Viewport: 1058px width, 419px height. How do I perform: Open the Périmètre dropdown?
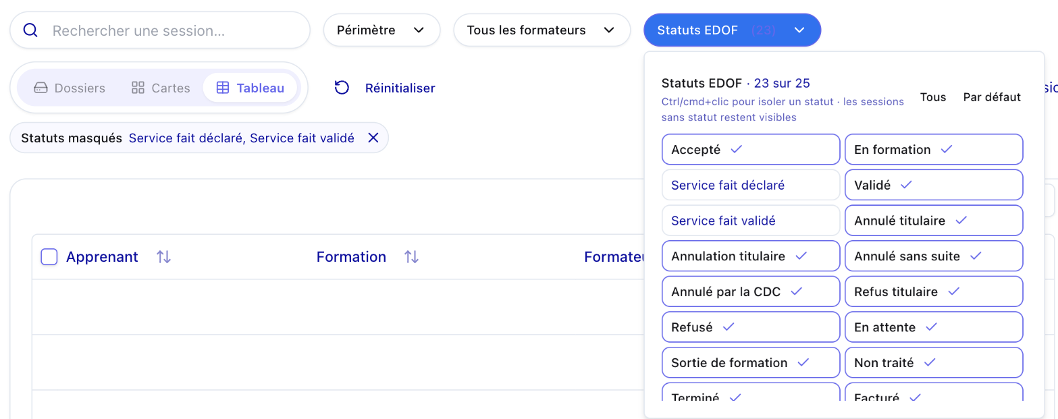pos(381,30)
